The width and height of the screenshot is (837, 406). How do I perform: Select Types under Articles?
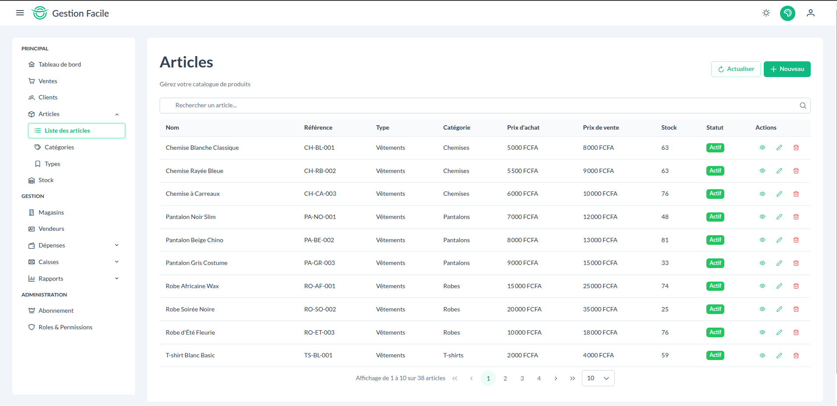pos(77,164)
